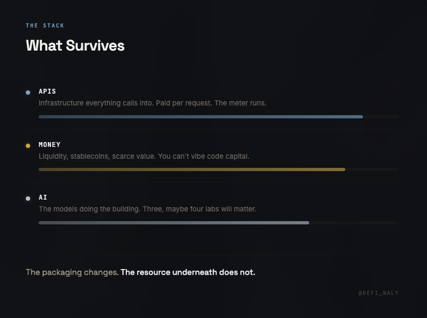Click the gray AI progress bar
Viewport: 427px width, 318px height.
173,222
